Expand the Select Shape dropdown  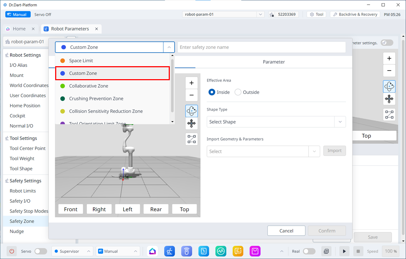276,122
